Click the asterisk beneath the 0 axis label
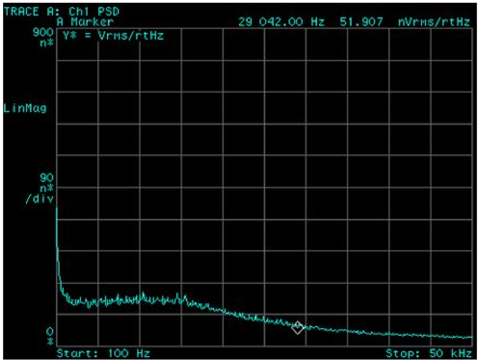The width and height of the screenshot is (480, 362). coord(50,341)
